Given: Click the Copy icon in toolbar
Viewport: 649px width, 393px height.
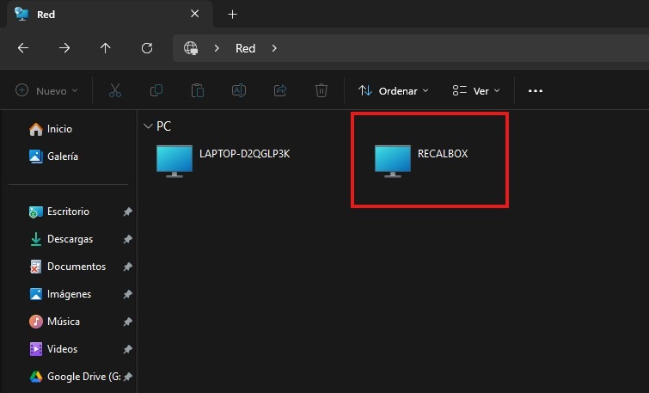Looking at the screenshot, I should pyautogui.click(x=156, y=90).
